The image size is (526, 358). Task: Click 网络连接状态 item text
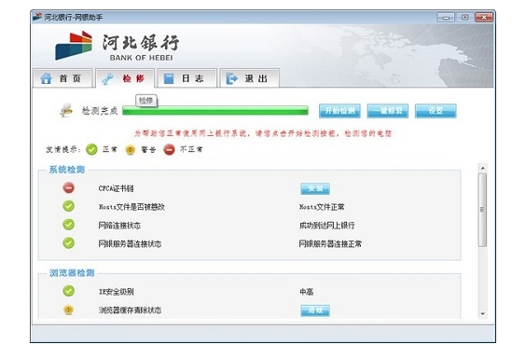(x=119, y=226)
